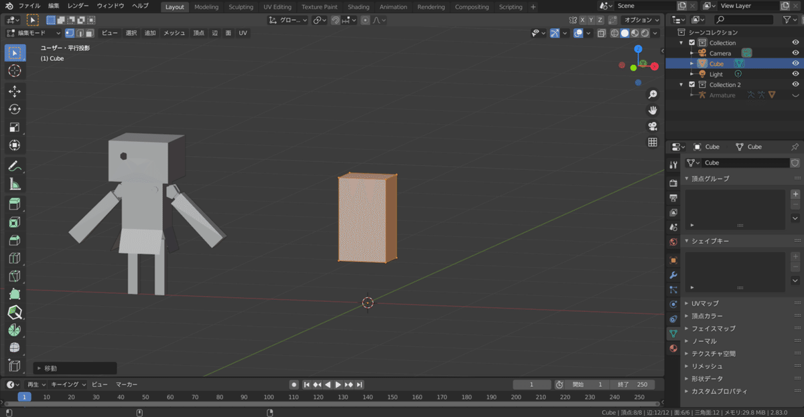
Task: Select the Select Box tool
Action: tap(15, 52)
